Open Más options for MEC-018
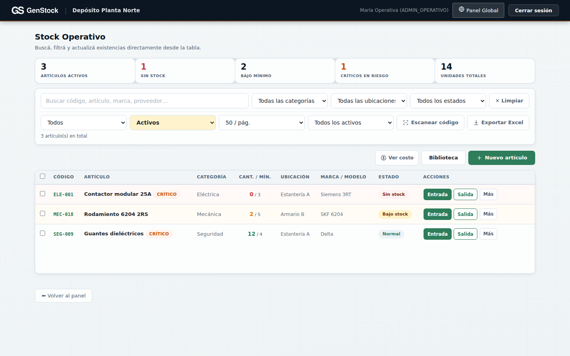 (x=488, y=214)
